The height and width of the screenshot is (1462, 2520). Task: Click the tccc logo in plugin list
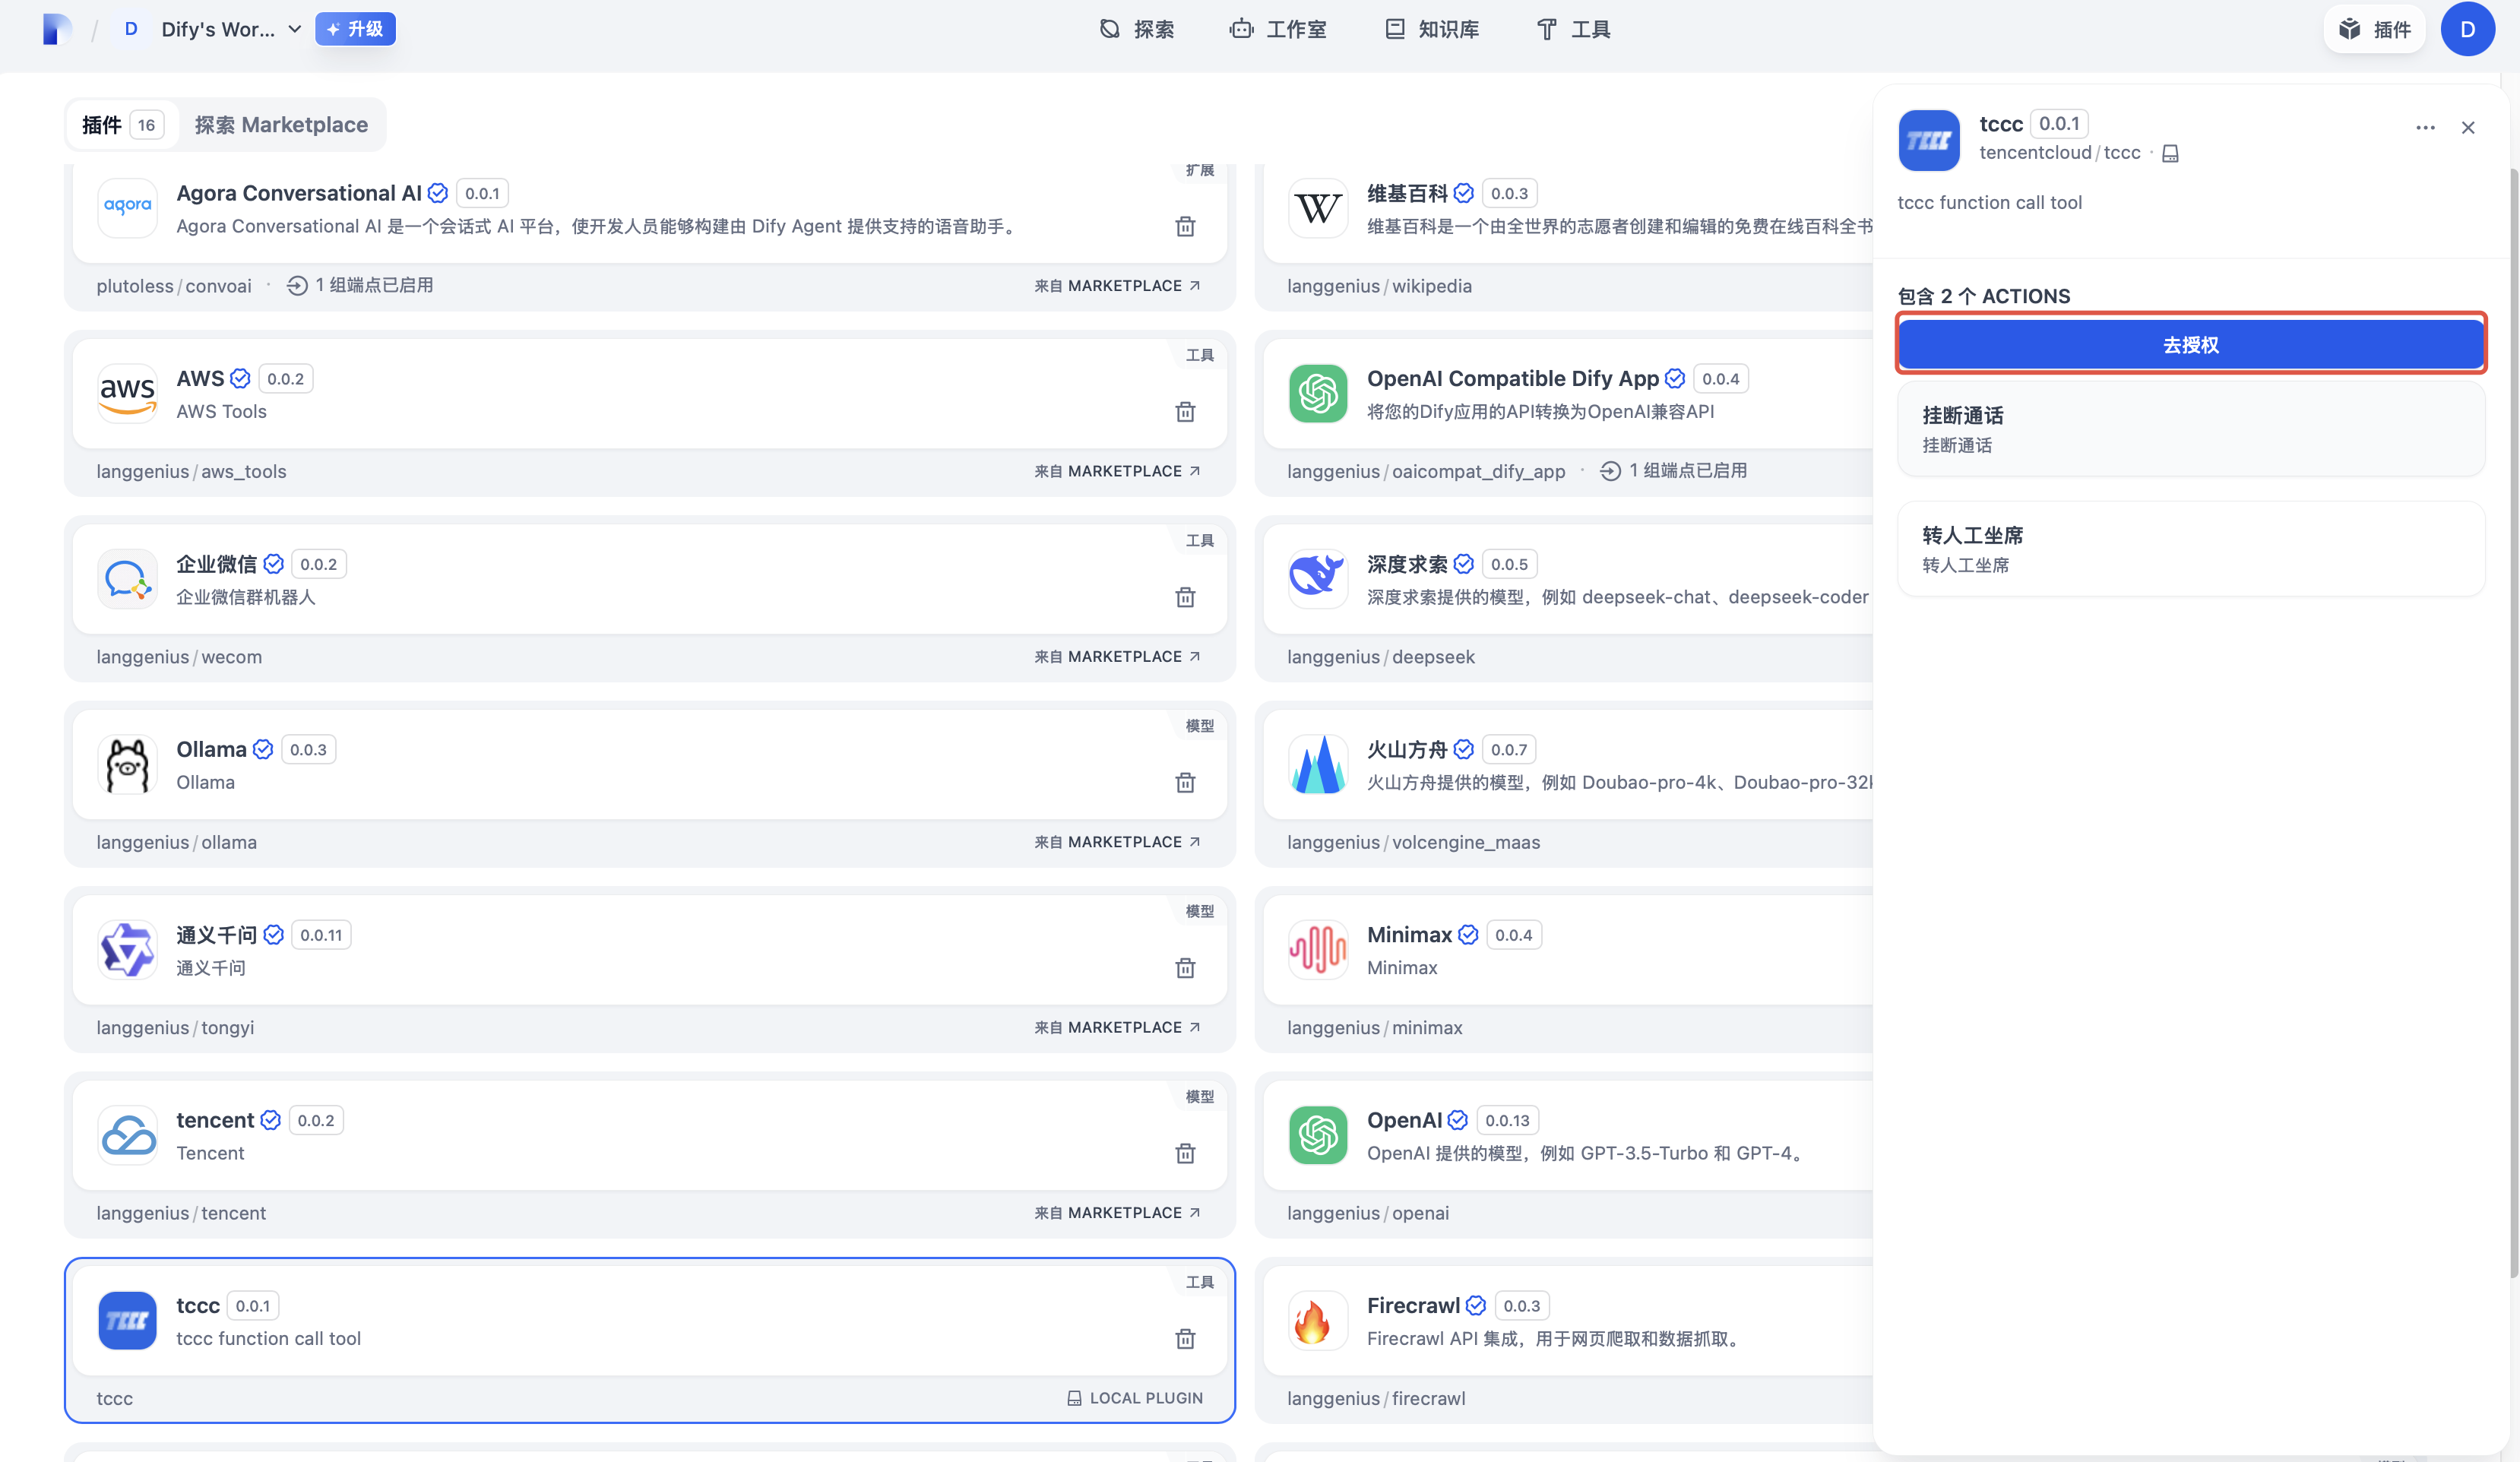pos(127,1320)
